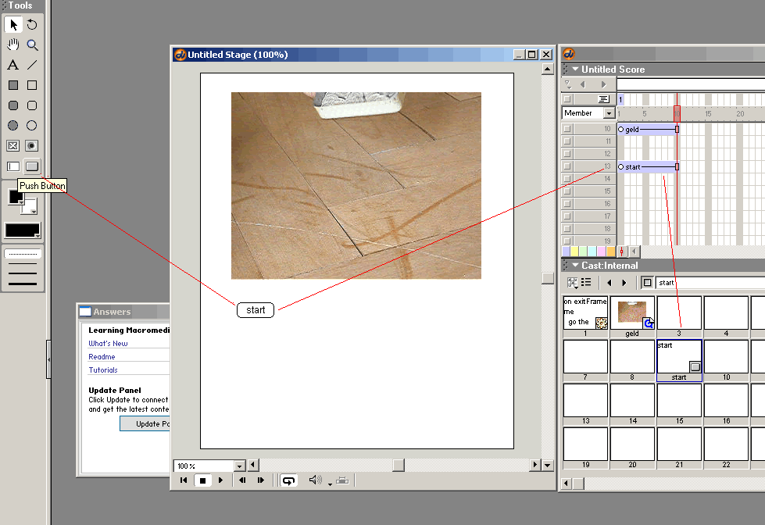Open the background color chip
This screenshot has width=765, height=525.
(x=29, y=206)
